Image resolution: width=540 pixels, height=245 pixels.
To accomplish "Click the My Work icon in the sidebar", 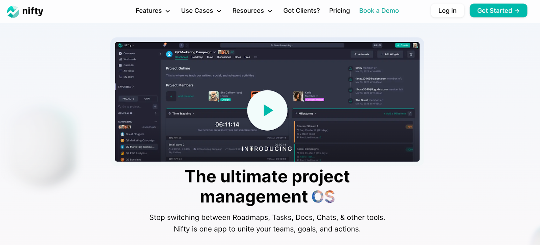I will [120, 77].
